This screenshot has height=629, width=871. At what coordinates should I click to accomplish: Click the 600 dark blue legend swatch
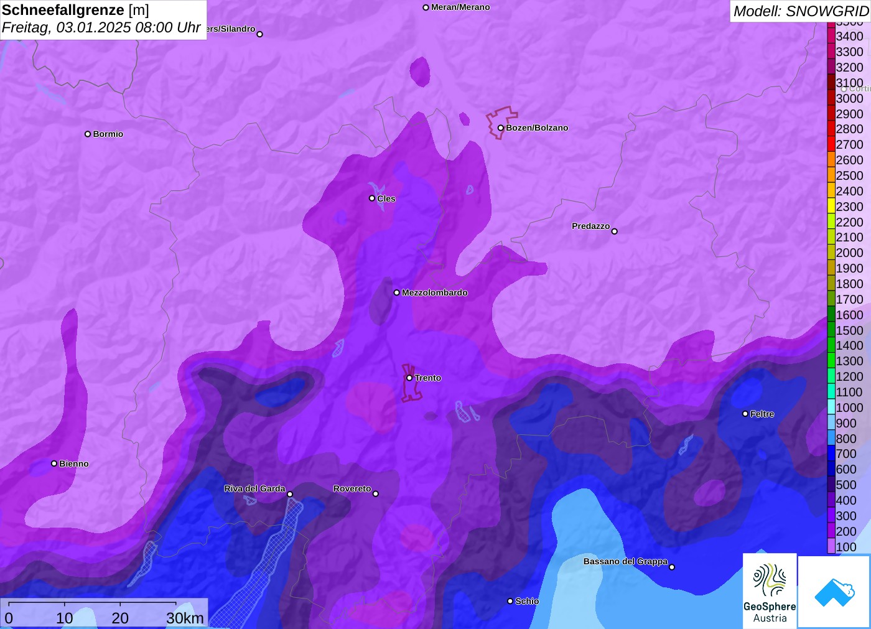tap(831, 469)
